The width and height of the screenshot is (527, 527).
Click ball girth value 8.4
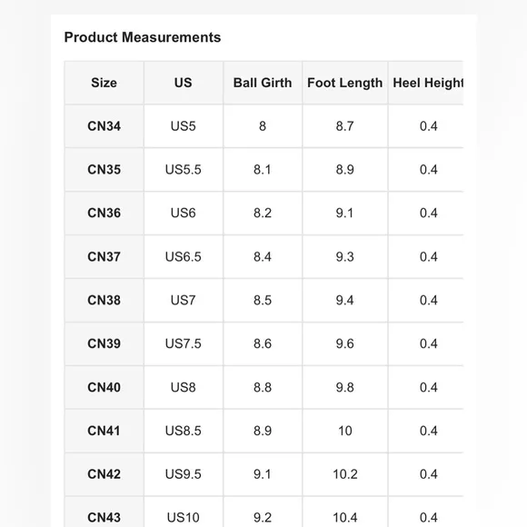tap(263, 257)
